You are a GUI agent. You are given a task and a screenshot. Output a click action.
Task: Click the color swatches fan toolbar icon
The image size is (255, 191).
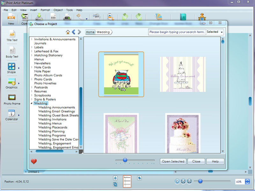(158, 17)
